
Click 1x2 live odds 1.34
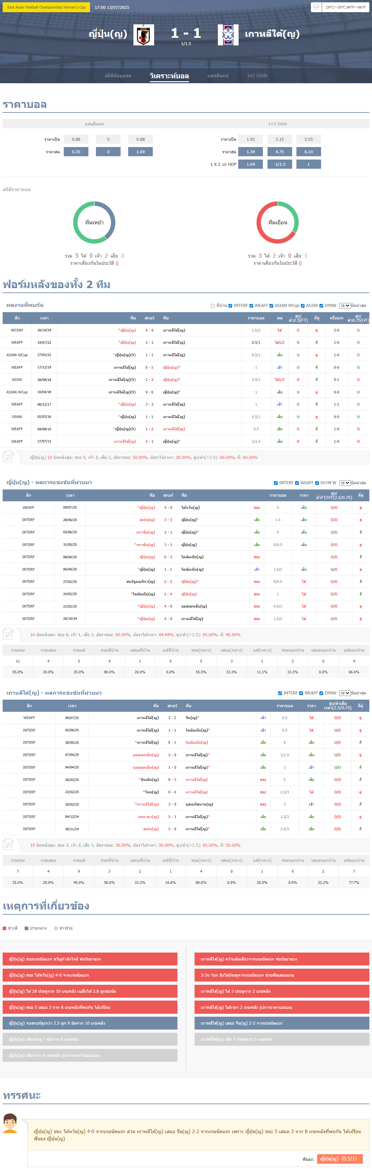251,152
